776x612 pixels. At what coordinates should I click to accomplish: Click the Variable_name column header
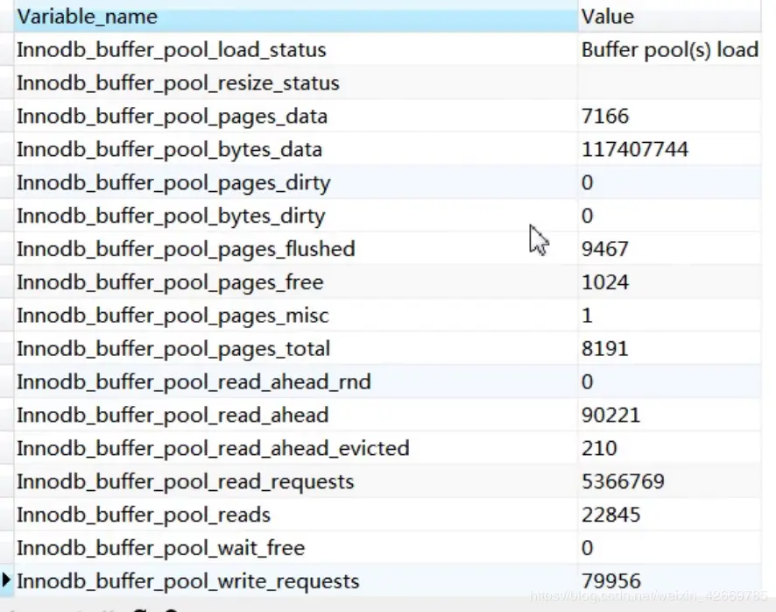(296, 17)
